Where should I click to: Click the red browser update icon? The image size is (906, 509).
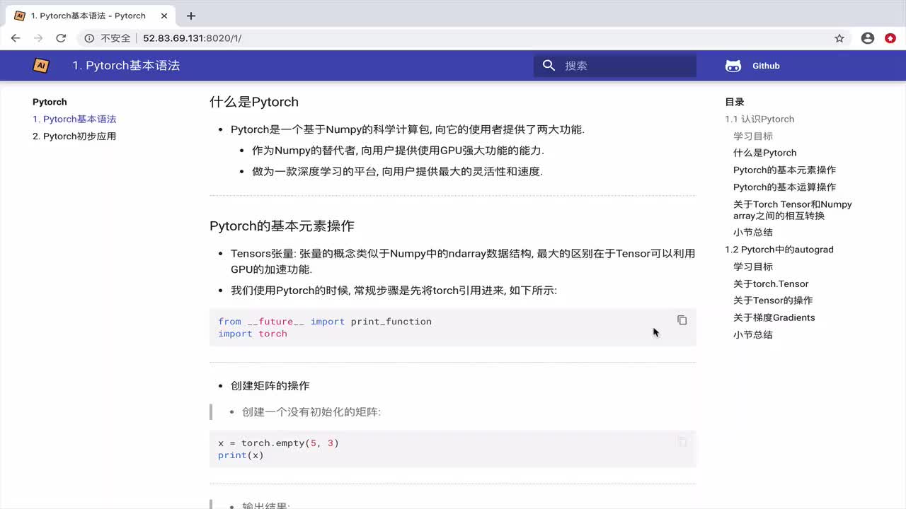click(x=890, y=38)
